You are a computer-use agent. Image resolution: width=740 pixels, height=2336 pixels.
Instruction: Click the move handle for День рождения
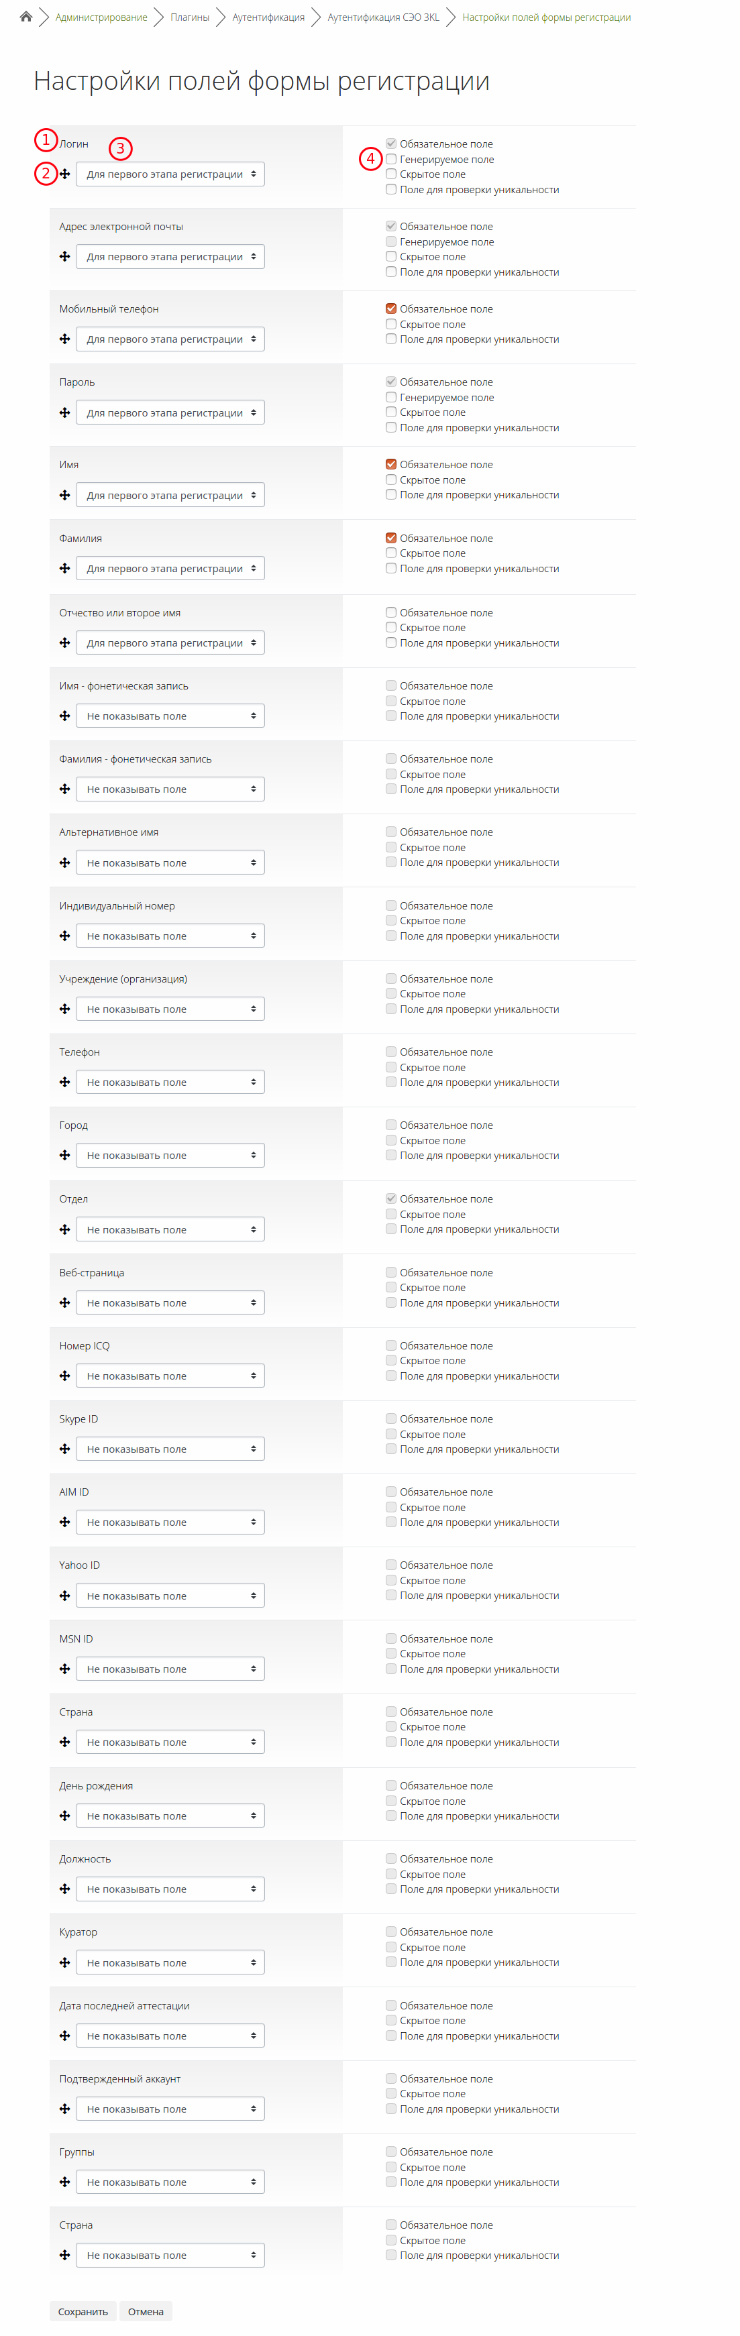[65, 1816]
